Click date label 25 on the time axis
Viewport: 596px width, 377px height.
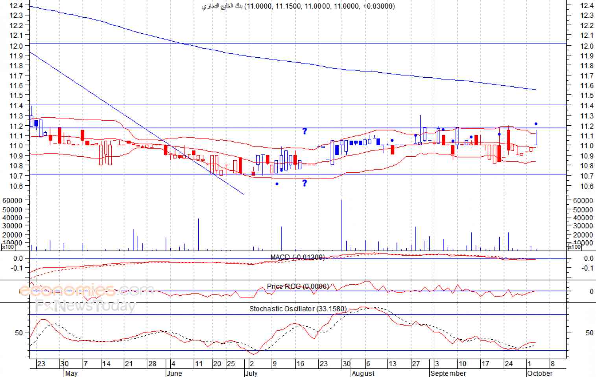[231, 364]
